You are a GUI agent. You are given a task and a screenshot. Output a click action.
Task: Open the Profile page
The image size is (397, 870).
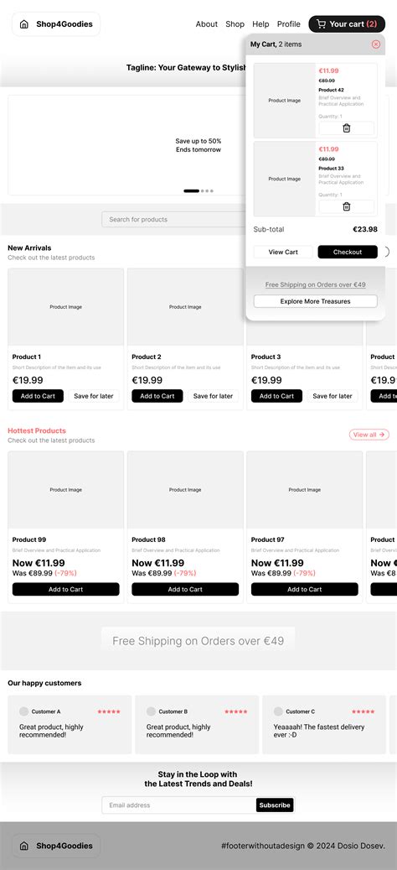(288, 24)
